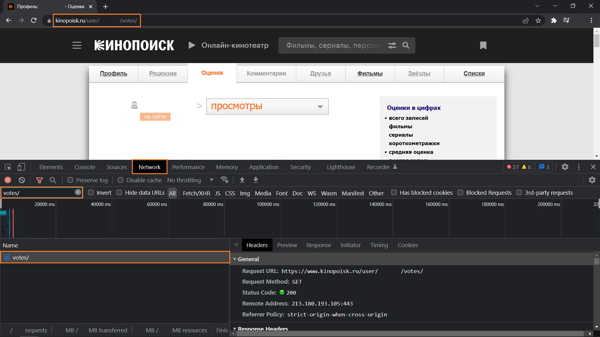Click the Рецензии profile tab link
This screenshot has height=337, width=600.
(162, 73)
